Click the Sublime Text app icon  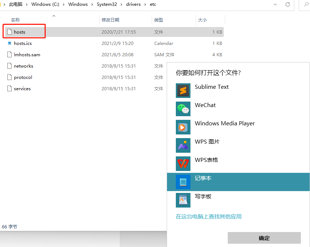183,91
